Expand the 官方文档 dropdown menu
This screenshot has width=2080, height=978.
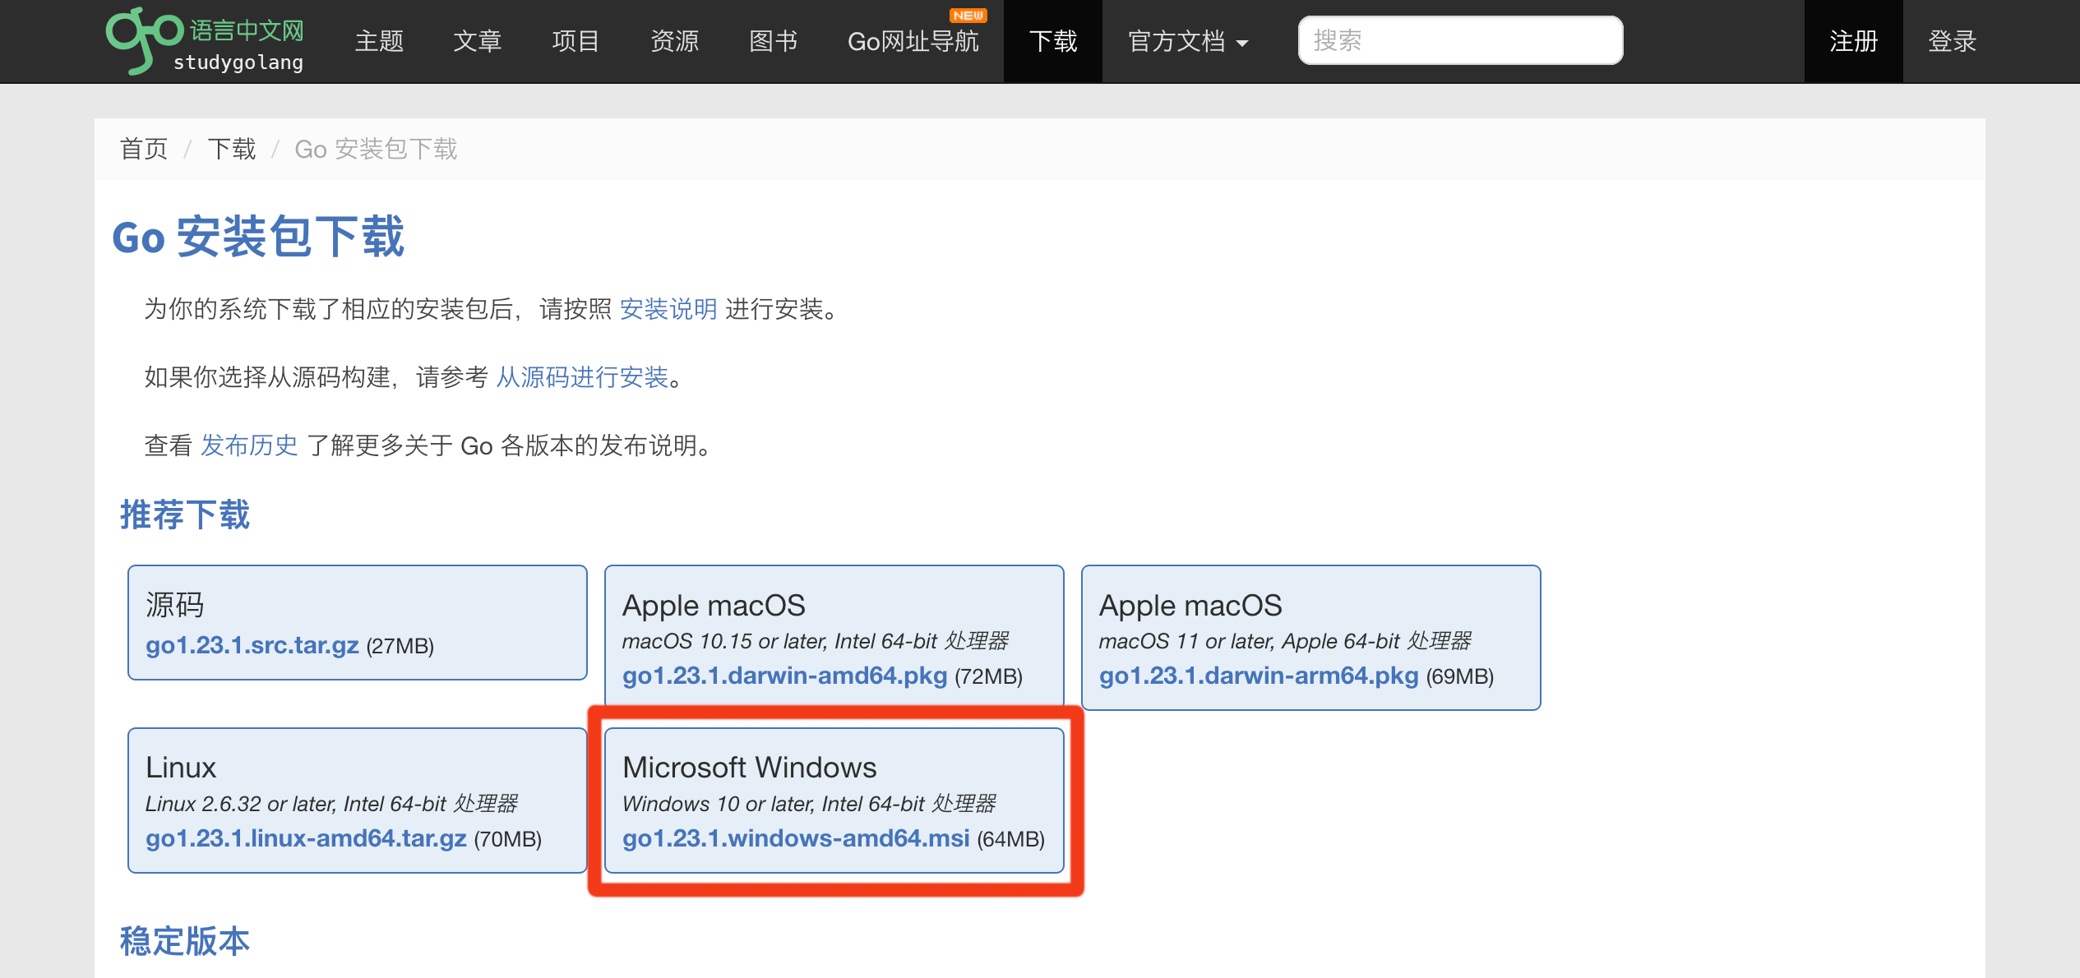[1187, 41]
